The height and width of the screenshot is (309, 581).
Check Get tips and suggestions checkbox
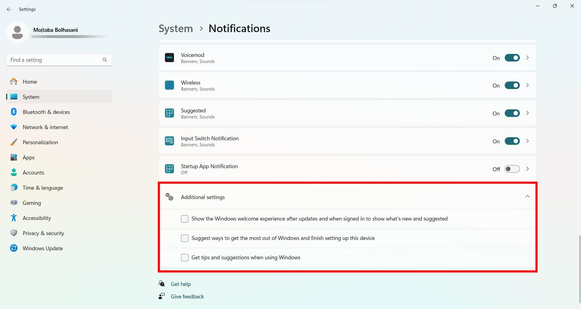[185, 257]
